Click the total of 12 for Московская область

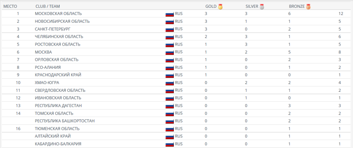pyautogui.click(x=341, y=14)
